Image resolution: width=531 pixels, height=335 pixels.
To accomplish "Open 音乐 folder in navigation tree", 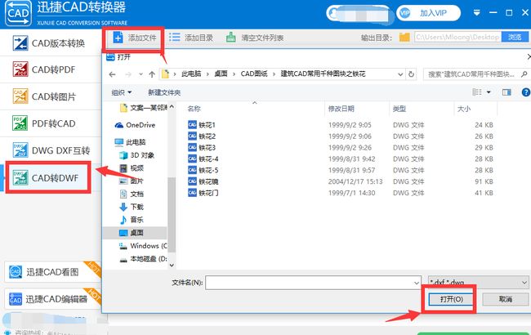I will coord(132,220).
